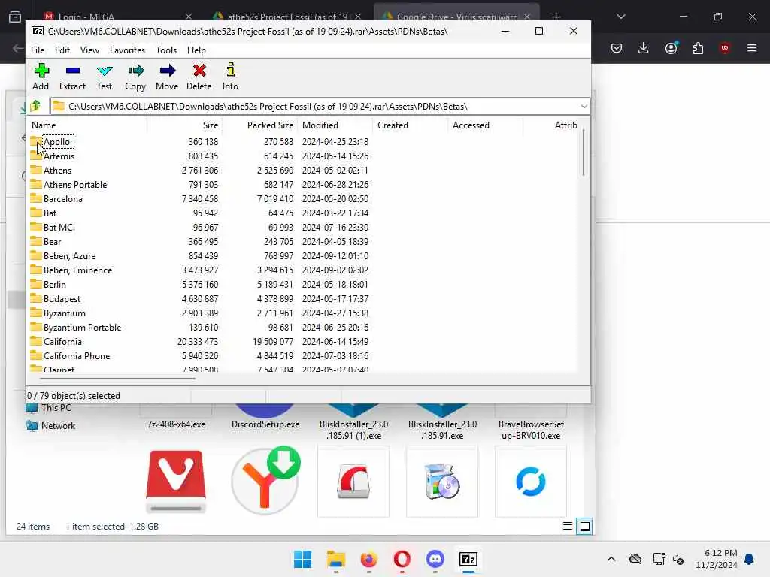Sort by Packed Size column header
Viewport: 770px width, 577px height.
[259, 125]
